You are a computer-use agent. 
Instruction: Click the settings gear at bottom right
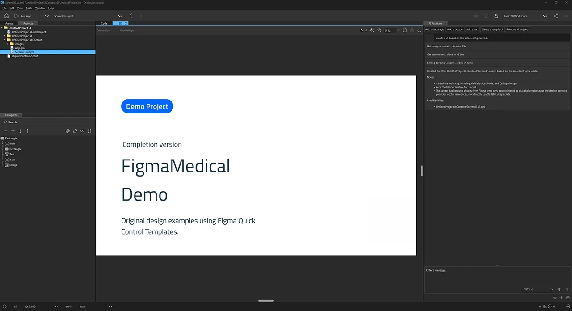(568, 298)
